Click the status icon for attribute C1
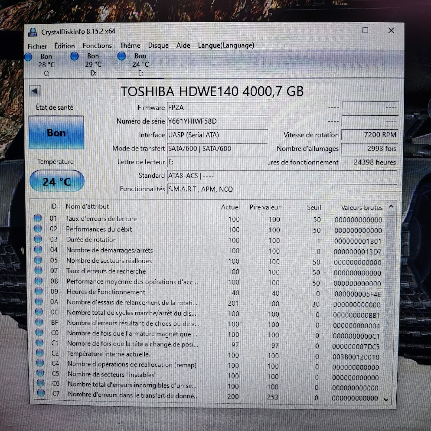Screen dimensions: 431x431 tap(40, 343)
